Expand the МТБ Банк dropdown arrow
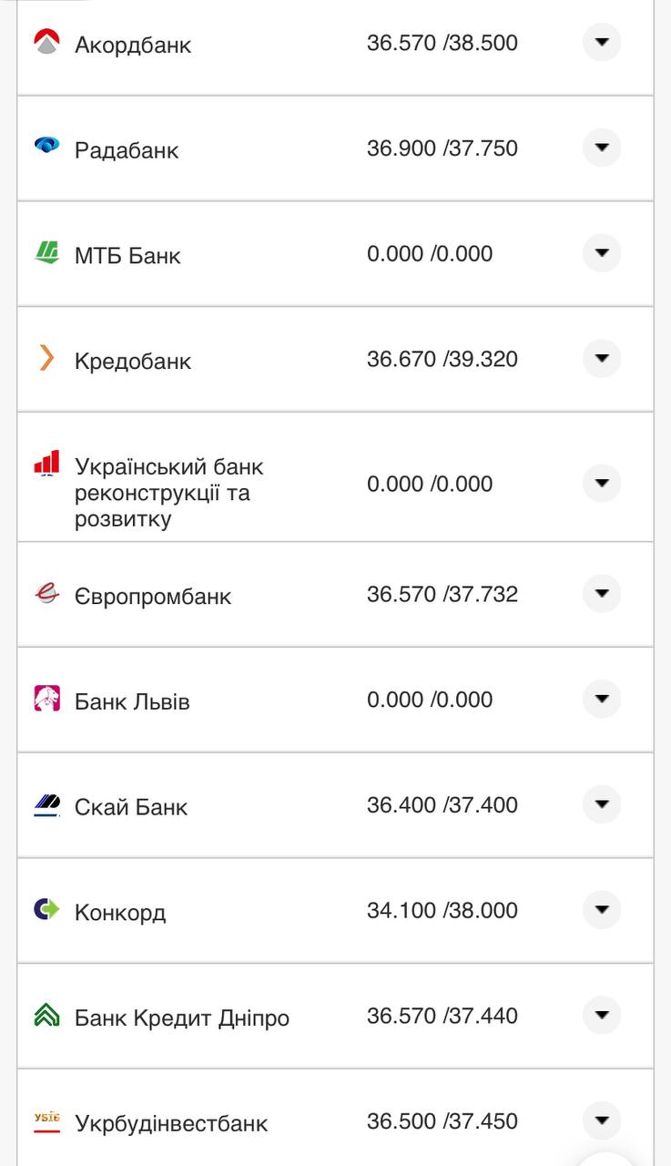This screenshot has height=1166, width=671. (601, 253)
